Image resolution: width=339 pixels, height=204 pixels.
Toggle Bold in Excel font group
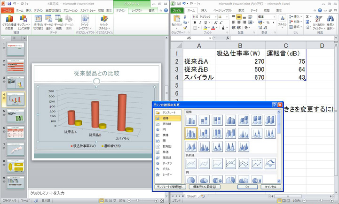point(195,23)
